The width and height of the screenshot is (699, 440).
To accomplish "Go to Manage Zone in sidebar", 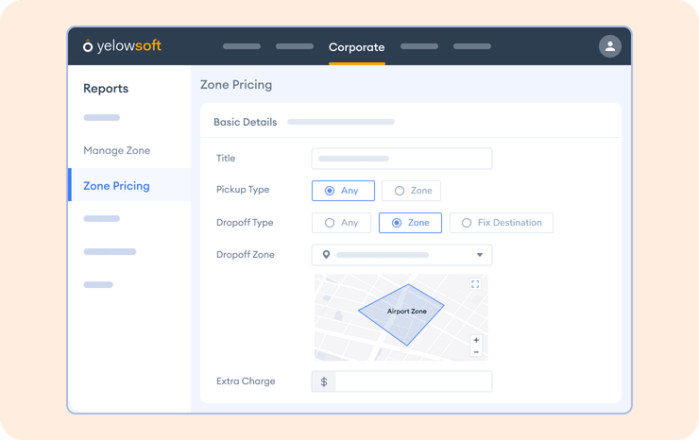I will [x=116, y=151].
